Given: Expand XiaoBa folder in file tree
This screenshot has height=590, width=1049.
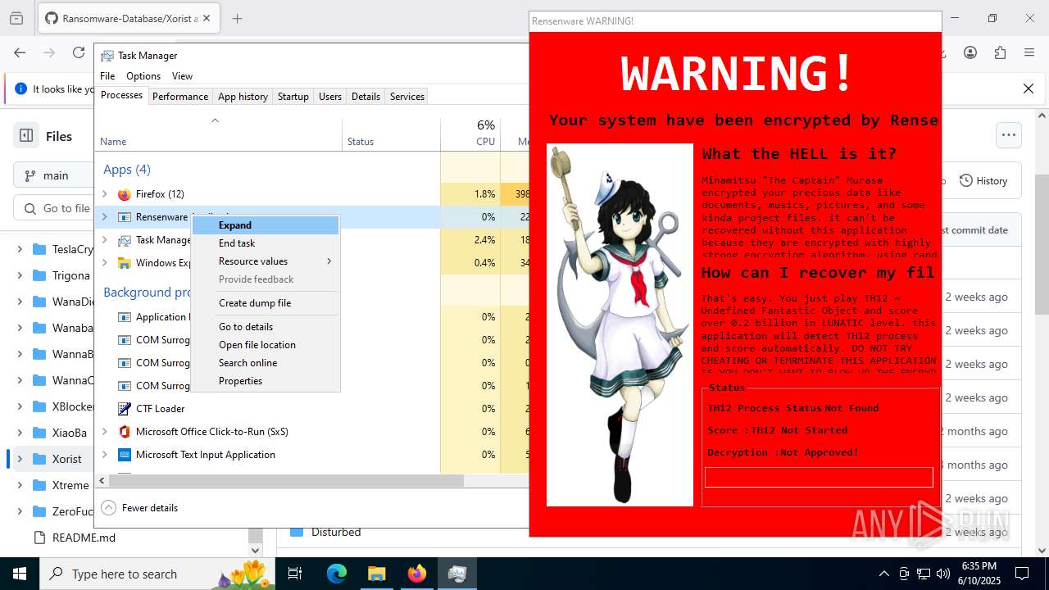Looking at the screenshot, I should pyautogui.click(x=20, y=433).
